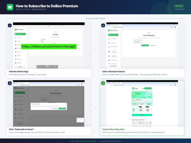Click the reload icon in step 2 browser
This screenshot has height=143, width=191.
tap(111, 27)
